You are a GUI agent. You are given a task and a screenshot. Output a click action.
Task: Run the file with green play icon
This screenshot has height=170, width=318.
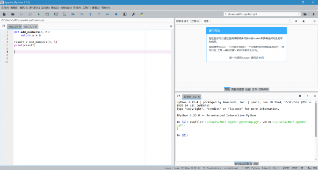point(39,14)
